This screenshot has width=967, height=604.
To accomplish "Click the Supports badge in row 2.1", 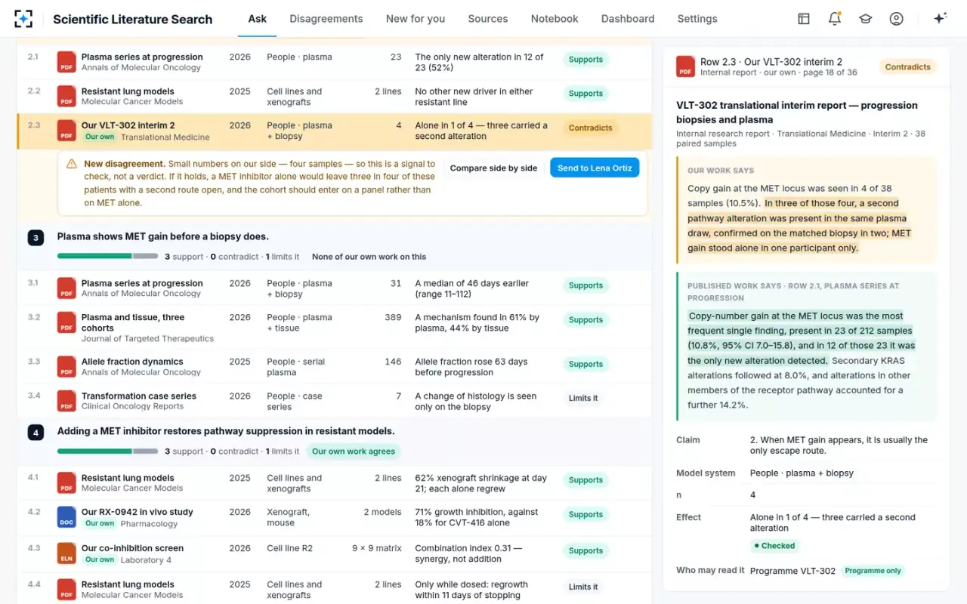I will [x=586, y=60].
